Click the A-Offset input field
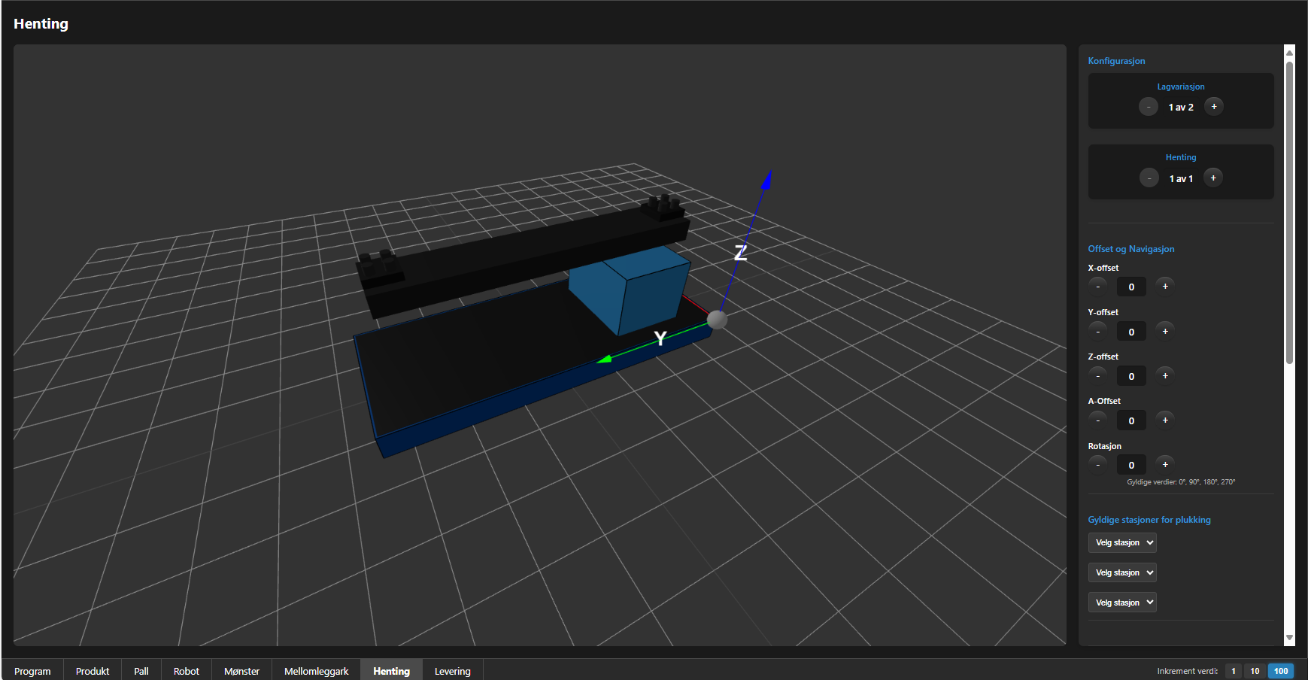The width and height of the screenshot is (1308, 680). [1131, 420]
